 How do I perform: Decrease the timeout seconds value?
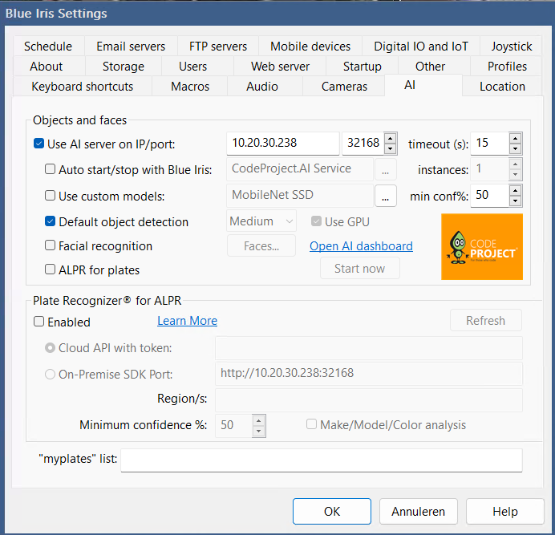[x=516, y=148]
